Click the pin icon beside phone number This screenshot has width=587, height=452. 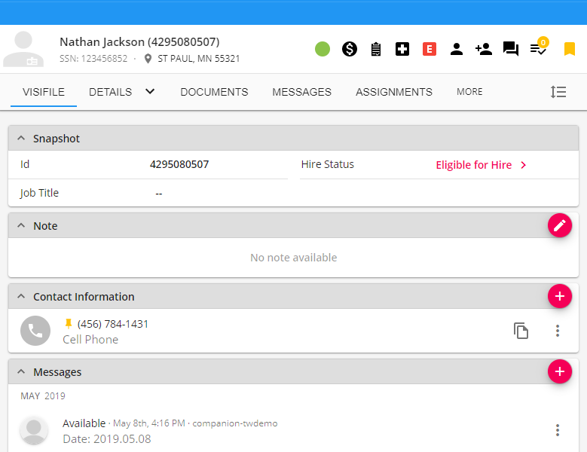[68, 324]
